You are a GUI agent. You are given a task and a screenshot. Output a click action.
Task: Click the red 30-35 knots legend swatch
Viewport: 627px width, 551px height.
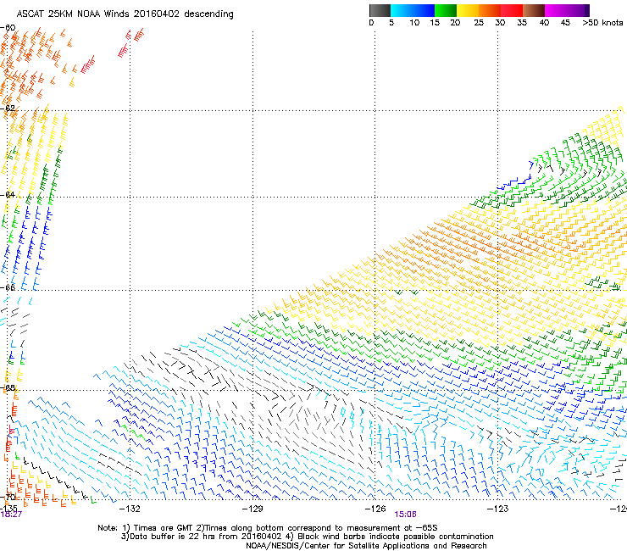(x=512, y=10)
